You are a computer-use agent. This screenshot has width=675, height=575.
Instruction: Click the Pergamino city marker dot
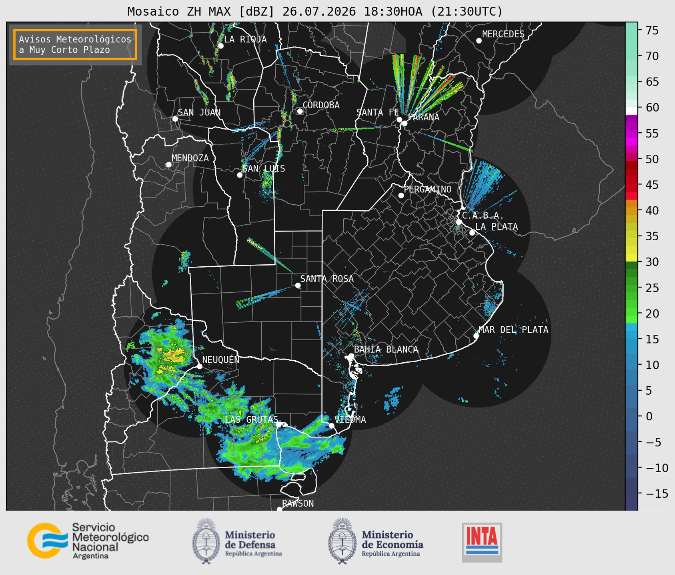[x=401, y=196]
